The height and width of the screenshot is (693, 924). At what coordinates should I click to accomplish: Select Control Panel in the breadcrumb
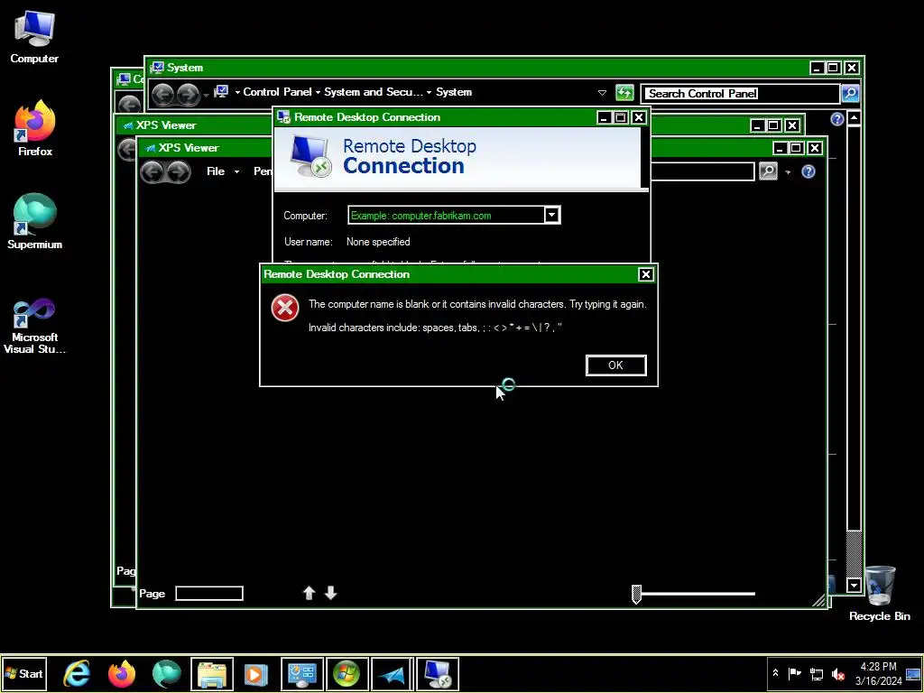coord(277,92)
